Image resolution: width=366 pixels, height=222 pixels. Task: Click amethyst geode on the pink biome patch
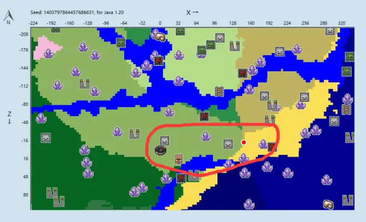tap(49, 54)
